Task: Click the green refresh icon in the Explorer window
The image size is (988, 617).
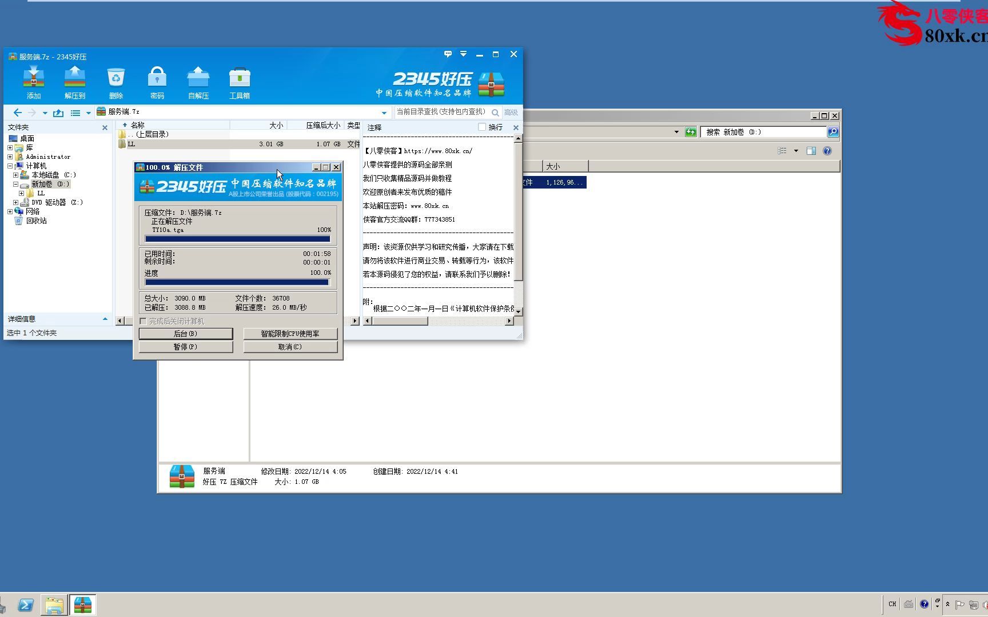Action: click(x=691, y=132)
